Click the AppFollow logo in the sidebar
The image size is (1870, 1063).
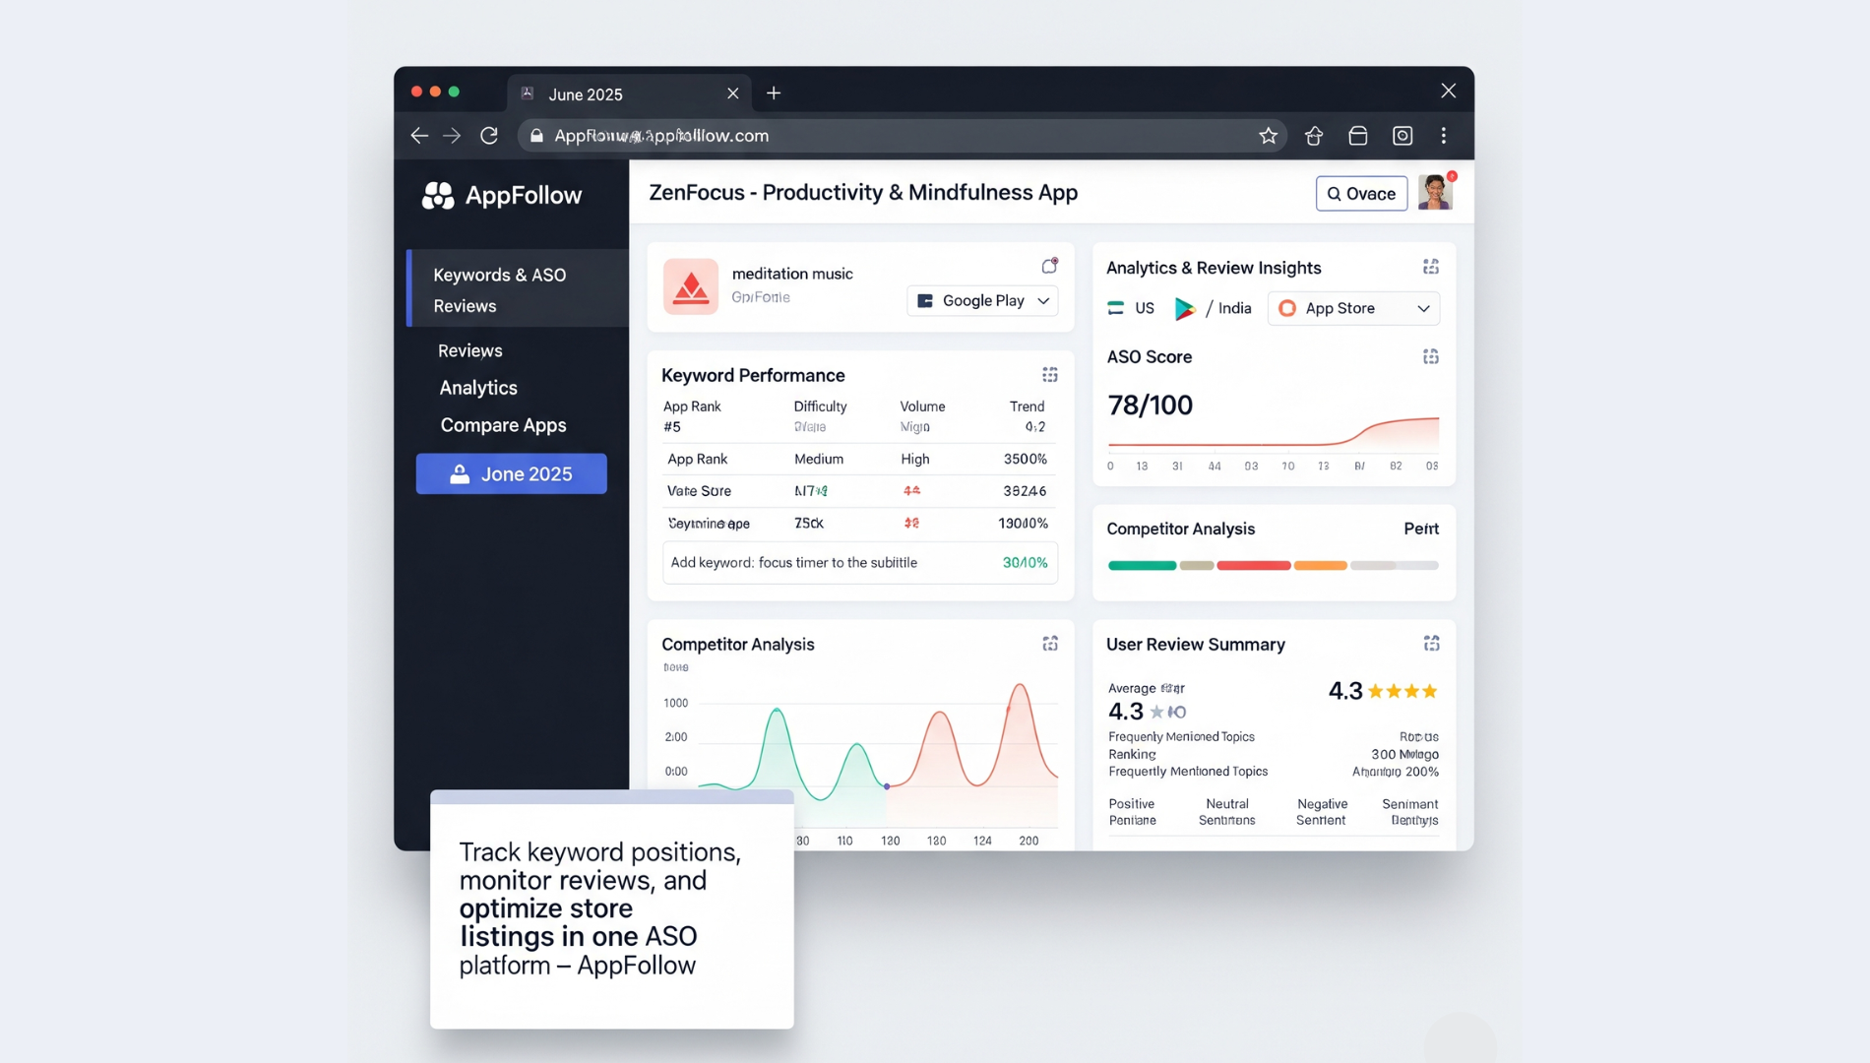[502, 195]
